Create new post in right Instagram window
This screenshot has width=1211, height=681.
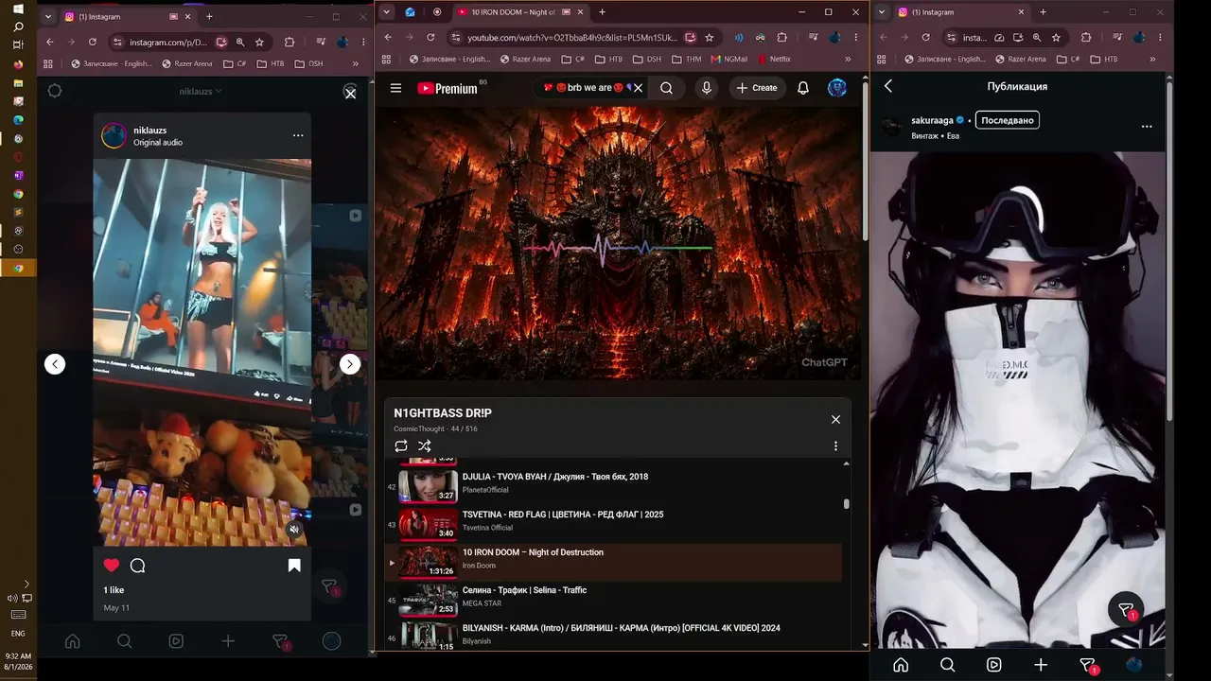pyautogui.click(x=1041, y=665)
